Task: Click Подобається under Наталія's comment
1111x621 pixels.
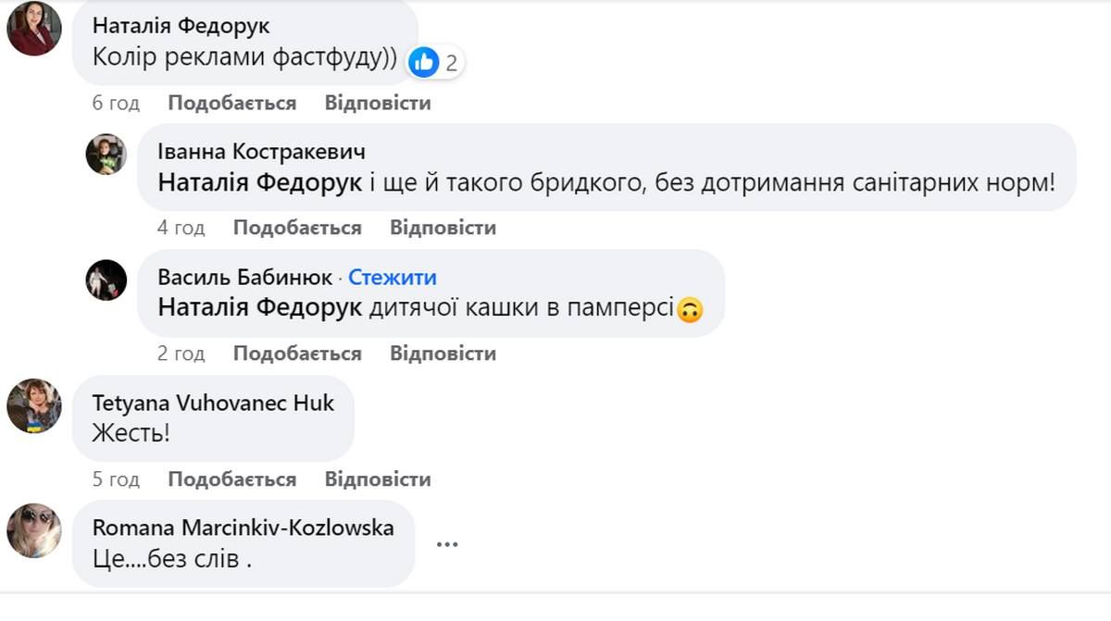Action: click(230, 103)
